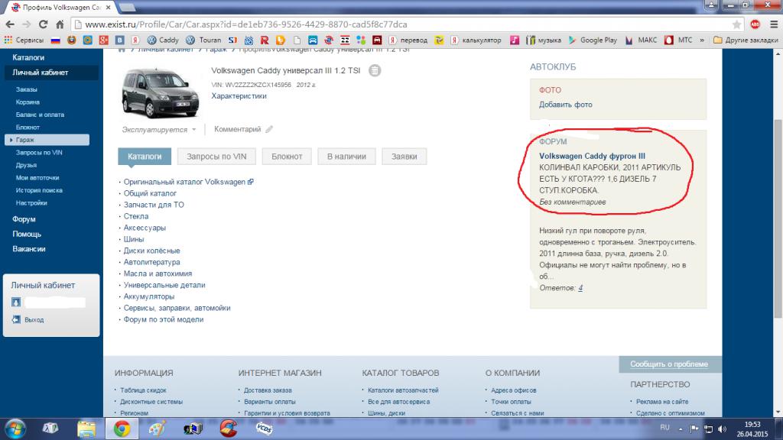Click the Volkswagen Caddy car thumbnail
This screenshot has width=783, height=440.
click(161, 93)
